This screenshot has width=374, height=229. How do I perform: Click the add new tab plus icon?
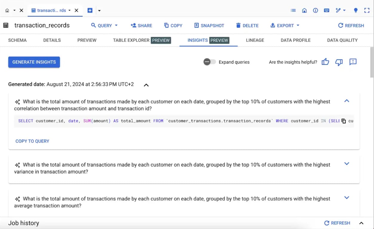(x=90, y=10)
